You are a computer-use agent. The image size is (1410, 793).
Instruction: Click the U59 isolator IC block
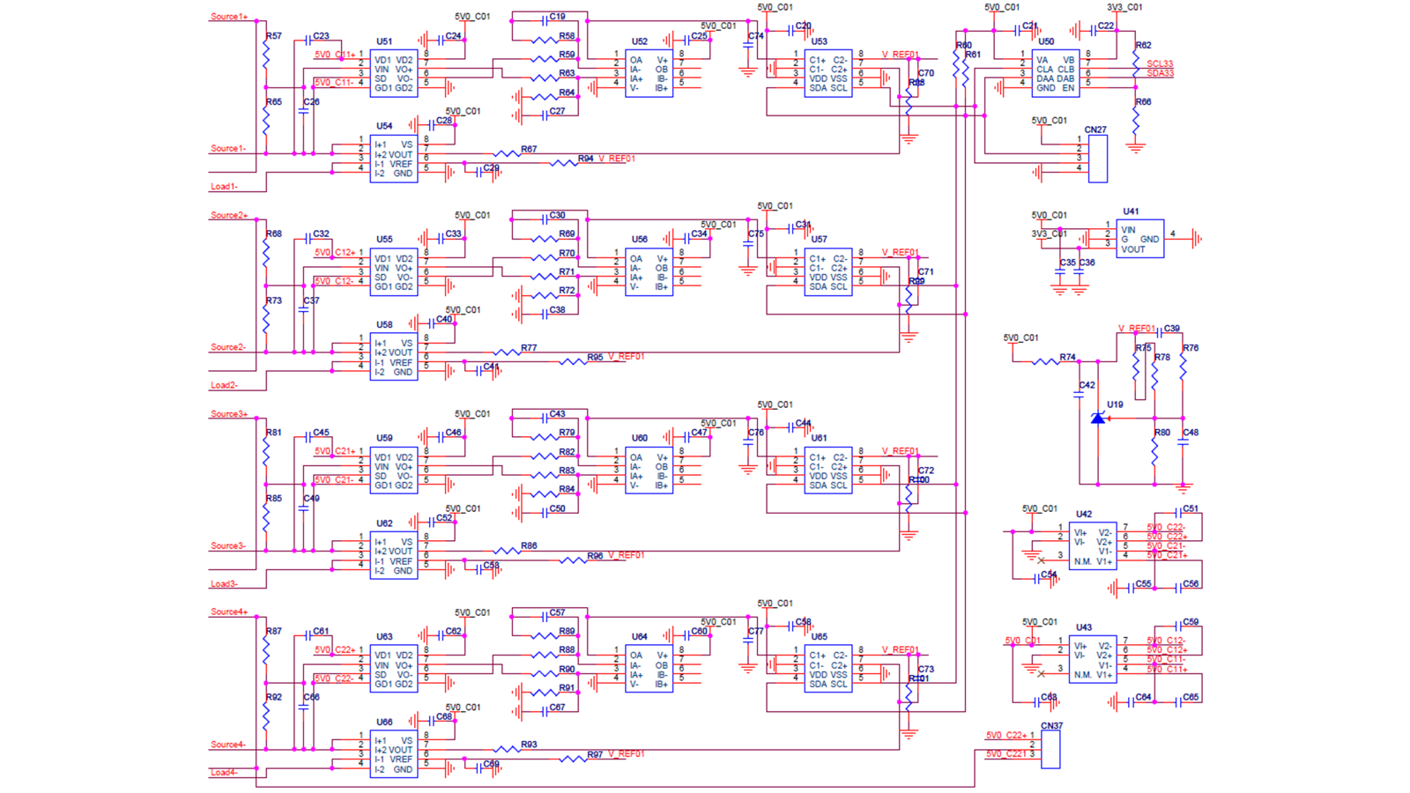[x=393, y=471]
